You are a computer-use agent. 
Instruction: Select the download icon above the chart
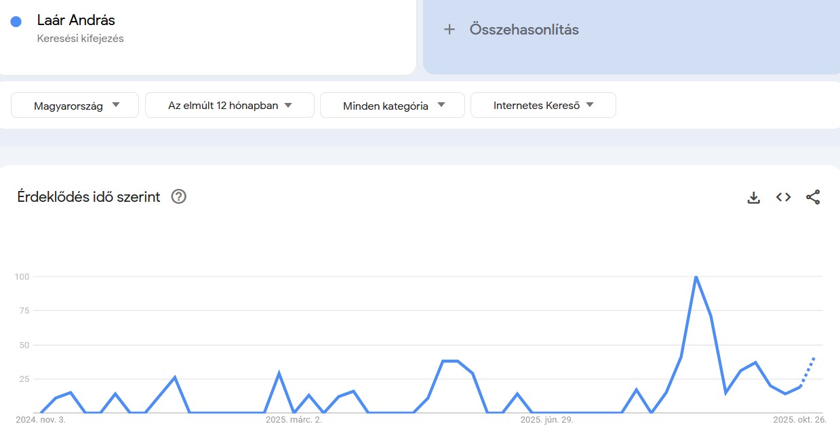pos(753,197)
